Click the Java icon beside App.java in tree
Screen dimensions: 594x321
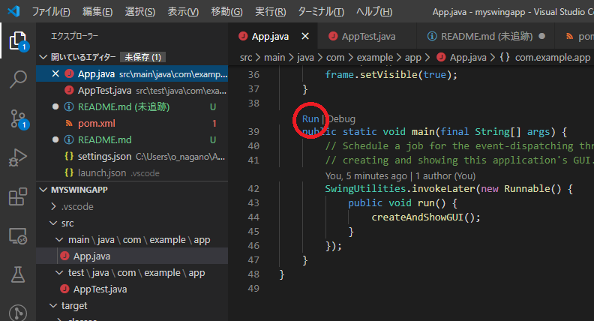click(64, 256)
